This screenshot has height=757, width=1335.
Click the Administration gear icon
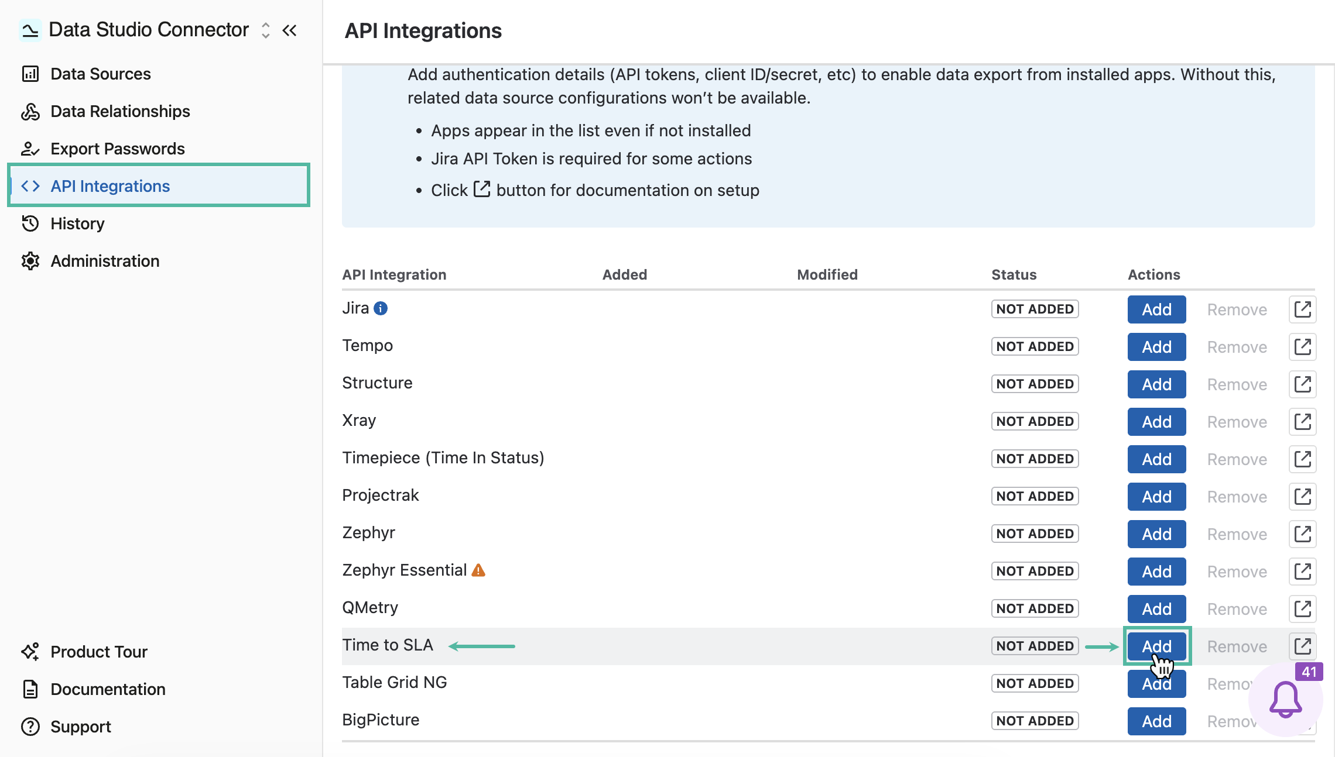30,261
